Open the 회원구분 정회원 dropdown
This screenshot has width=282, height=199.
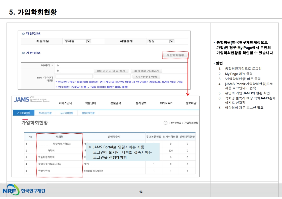[x=77, y=41]
